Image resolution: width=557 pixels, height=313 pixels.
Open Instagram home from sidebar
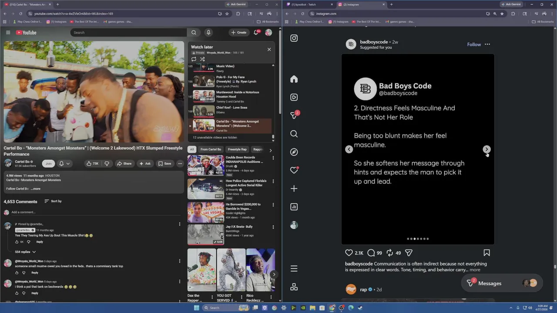pyautogui.click(x=294, y=79)
